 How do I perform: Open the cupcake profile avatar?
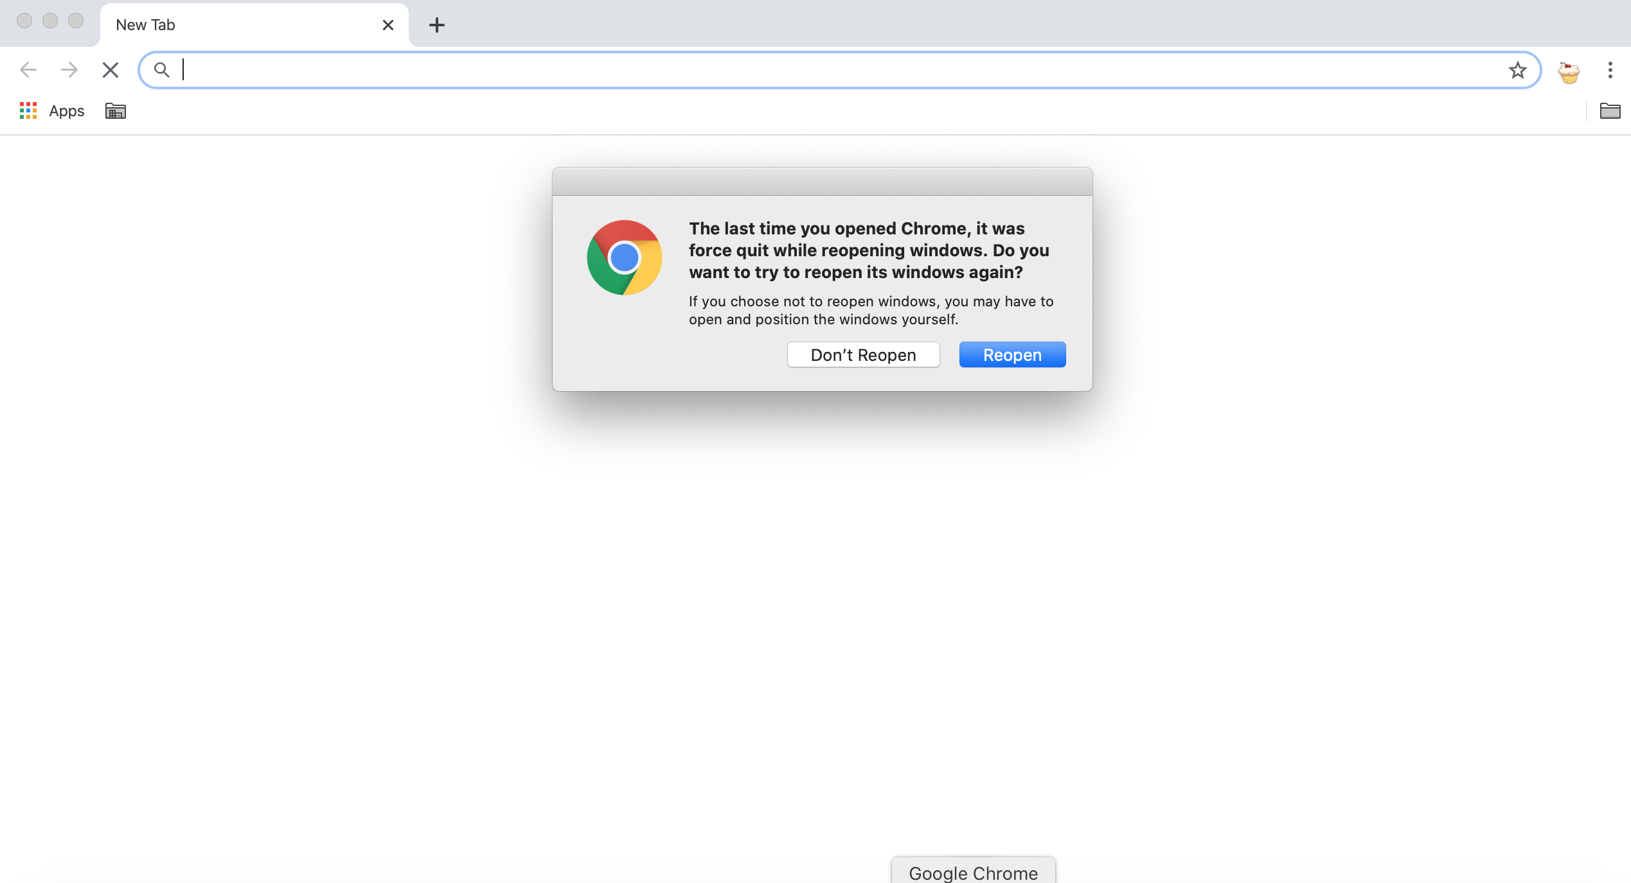[1569, 72]
